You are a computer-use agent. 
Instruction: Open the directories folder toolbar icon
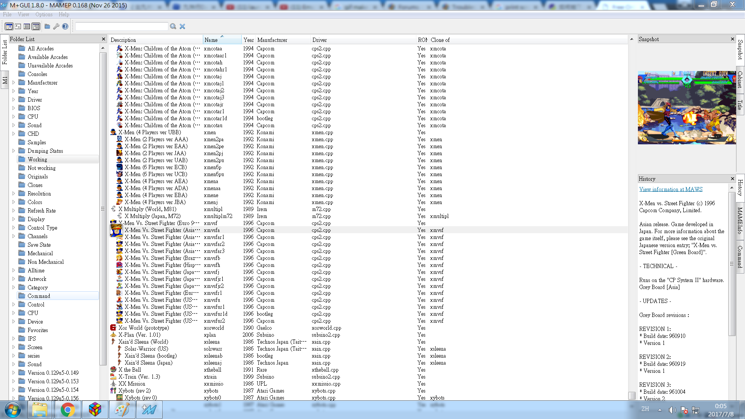47,26
